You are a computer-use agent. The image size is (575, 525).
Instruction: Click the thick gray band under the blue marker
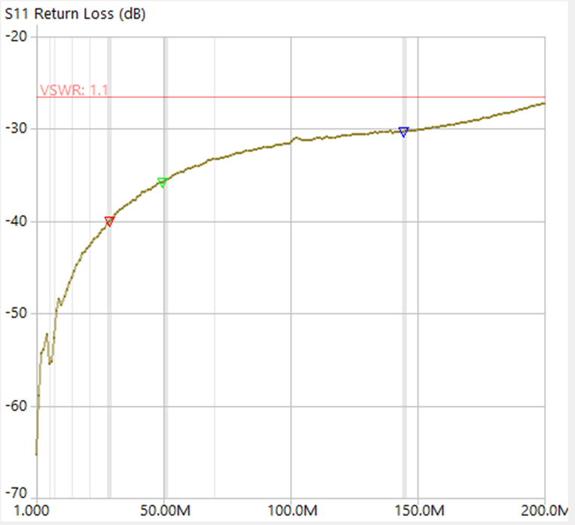404,316
